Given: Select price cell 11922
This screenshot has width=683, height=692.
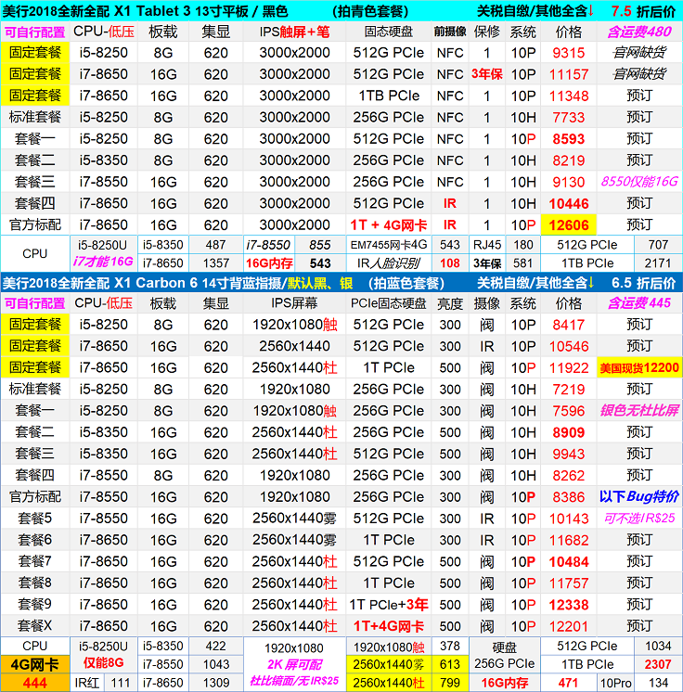Looking at the screenshot, I should click(x=569, y=368).
